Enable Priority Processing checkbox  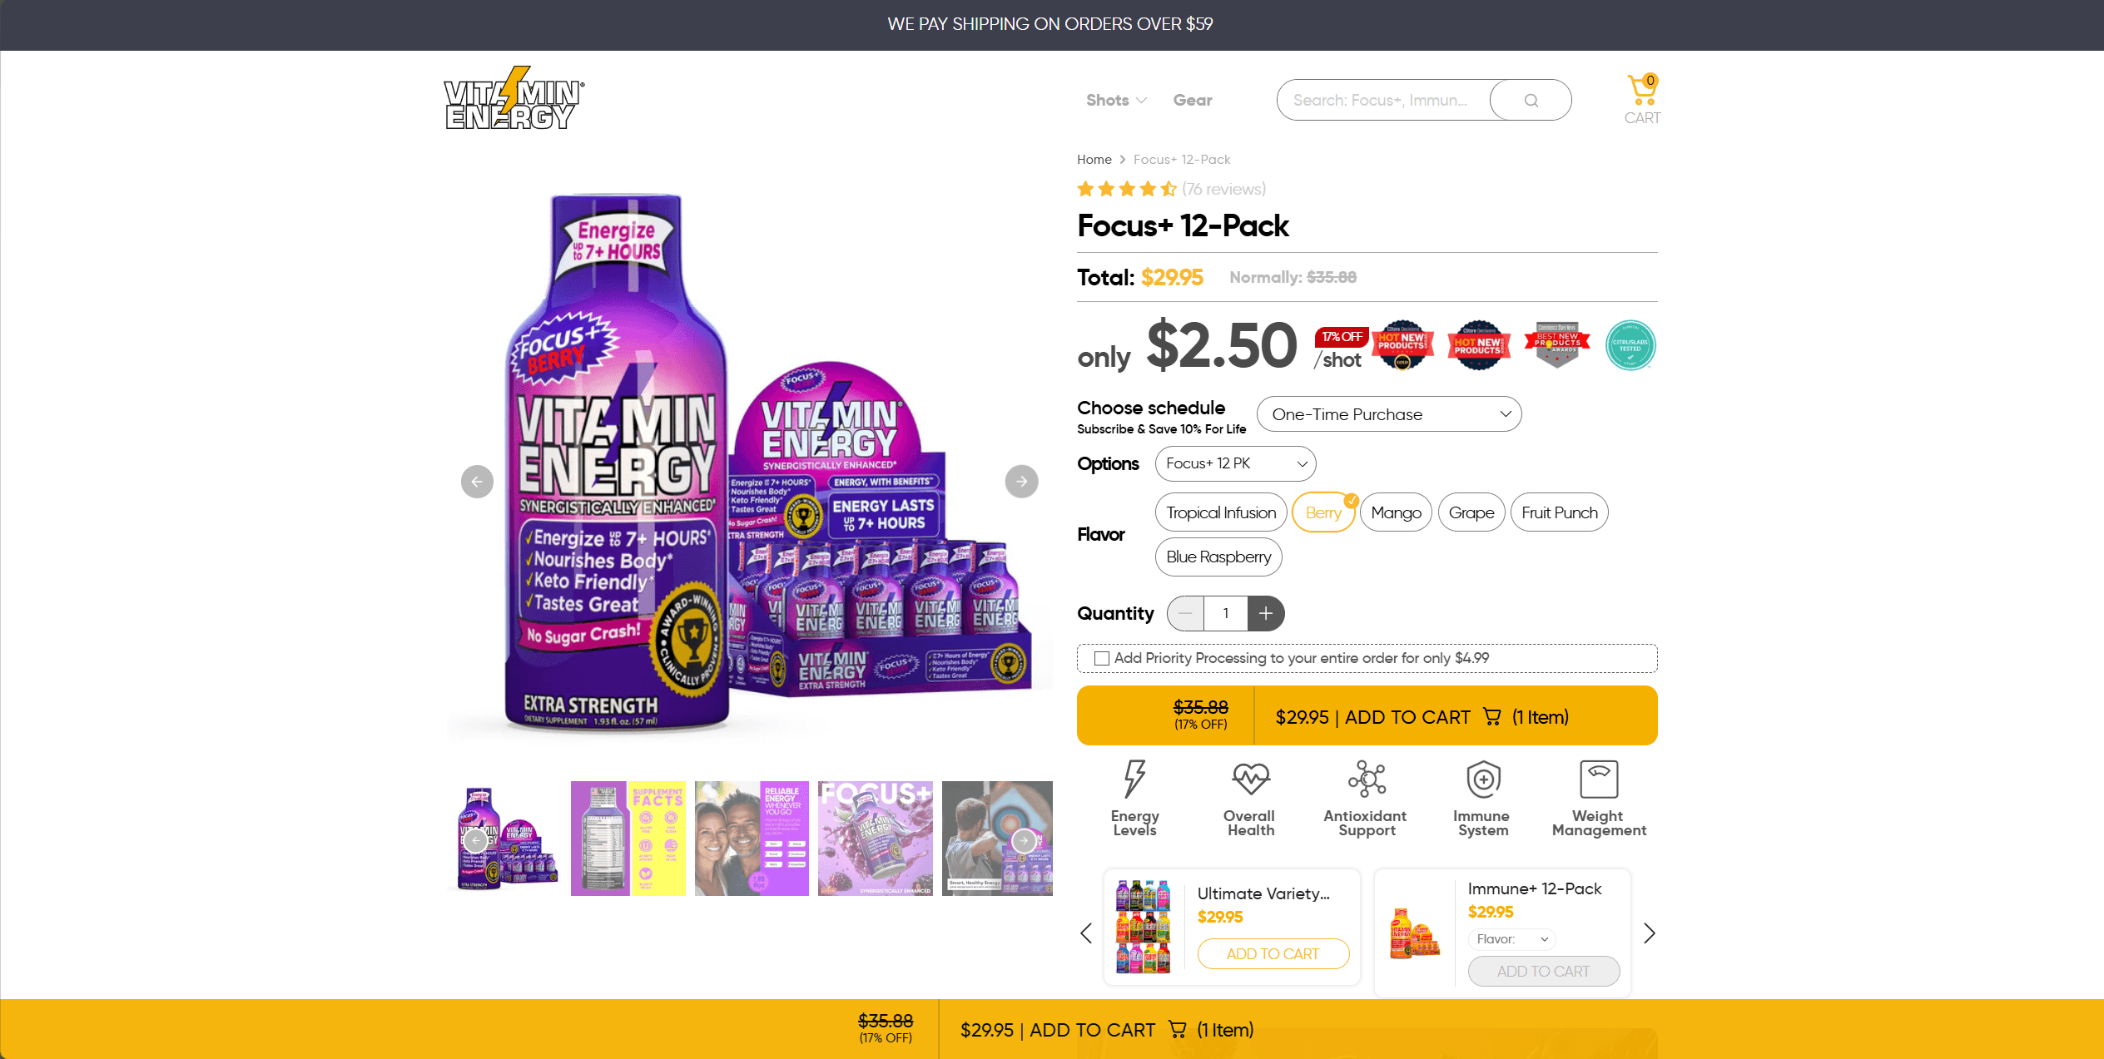point(1102,659)
